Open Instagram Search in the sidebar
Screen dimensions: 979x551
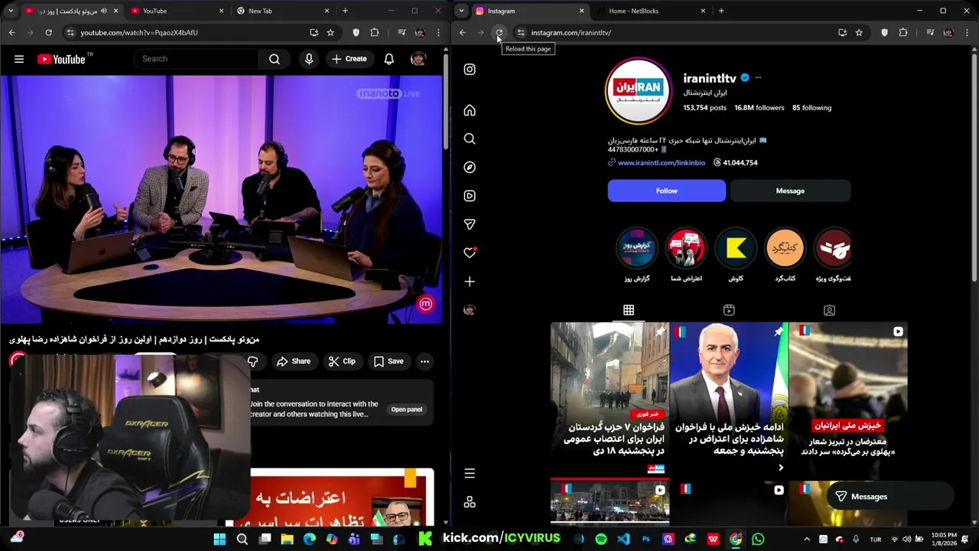(x=470, y=139)
